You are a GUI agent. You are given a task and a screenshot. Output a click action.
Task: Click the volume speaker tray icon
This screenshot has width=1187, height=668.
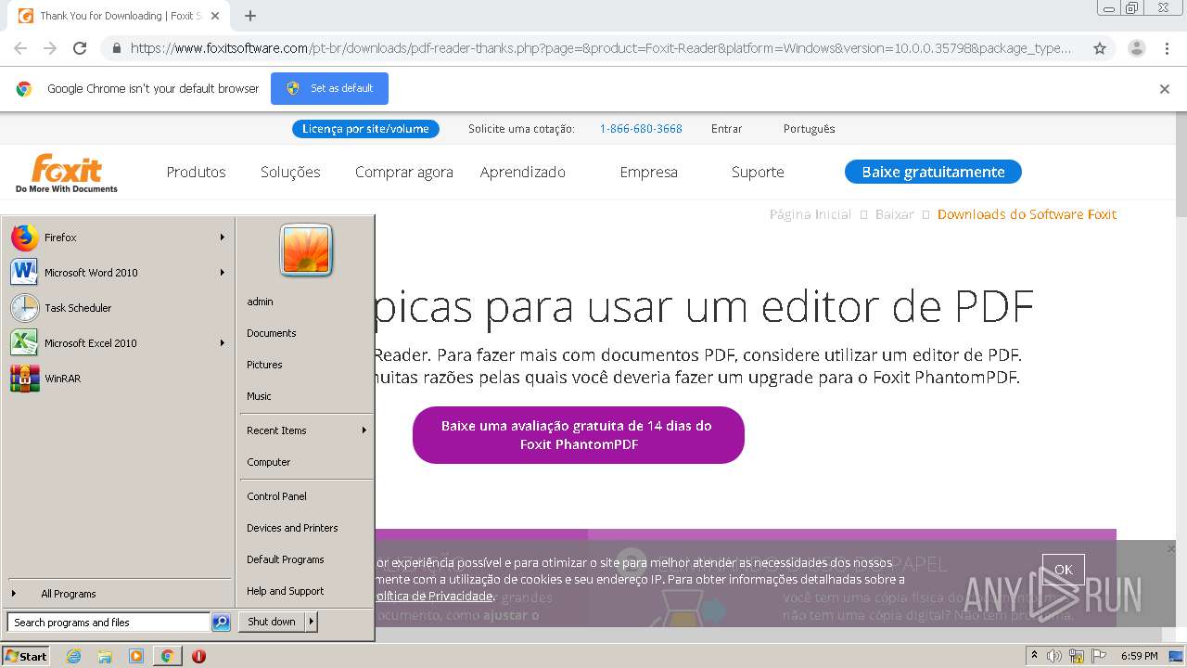click(1054, 656)
